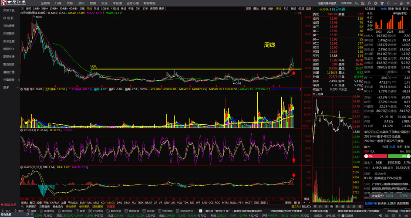Screen dimensions: 411x218
Task: Click the F10 button in chart toolbar
Action: point(286,8)
